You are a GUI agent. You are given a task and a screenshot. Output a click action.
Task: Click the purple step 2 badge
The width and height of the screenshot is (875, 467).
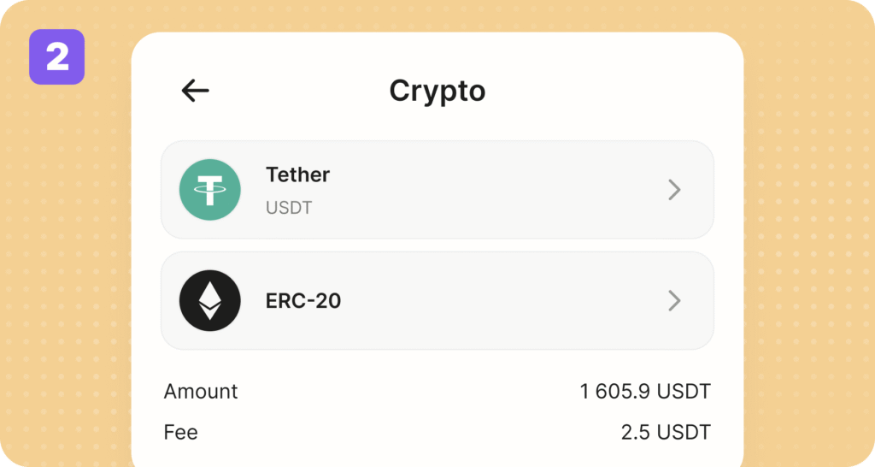click(x=56, y=57)
